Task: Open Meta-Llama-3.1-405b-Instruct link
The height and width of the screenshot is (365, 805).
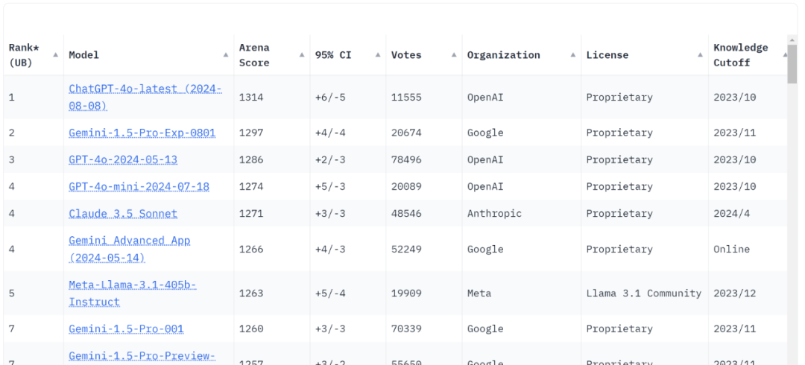Action: click(x=133, y=293)
